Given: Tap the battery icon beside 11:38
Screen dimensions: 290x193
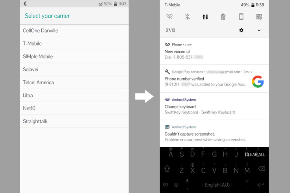Looking at the screenshot, I should click(253, 5).
